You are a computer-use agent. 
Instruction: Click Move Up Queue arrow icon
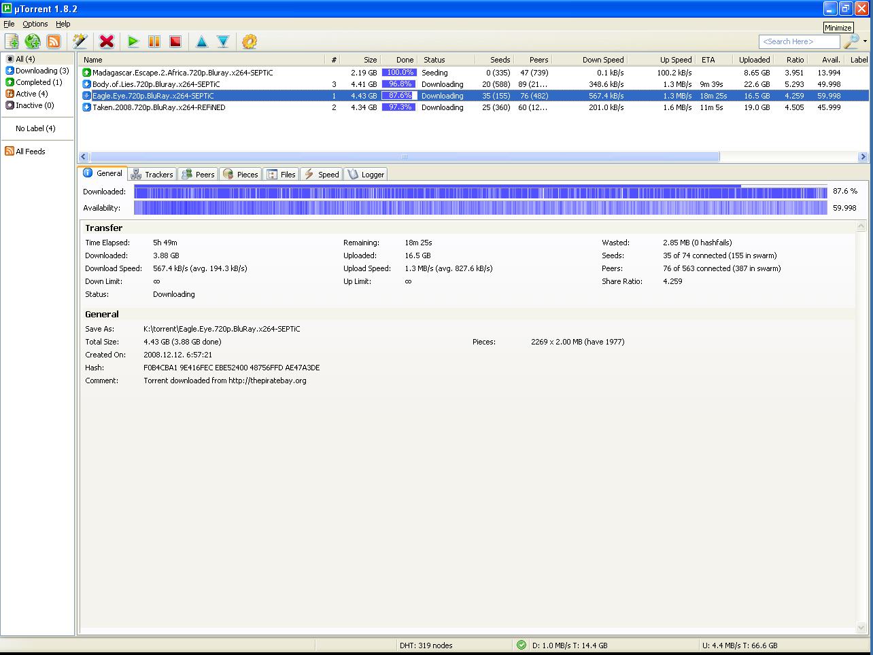tap(202, 41)
